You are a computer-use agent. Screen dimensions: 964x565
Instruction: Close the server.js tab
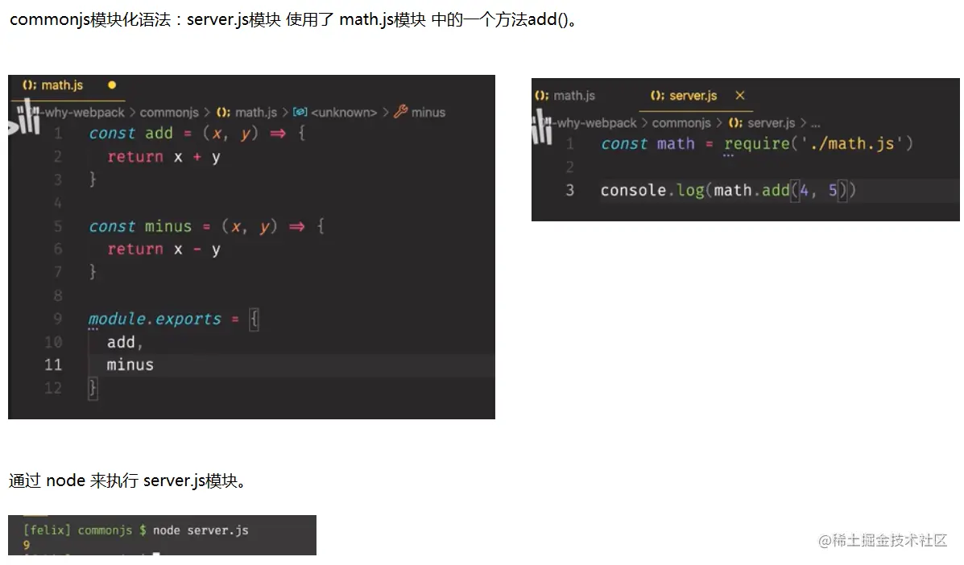(x=739, y=95)
